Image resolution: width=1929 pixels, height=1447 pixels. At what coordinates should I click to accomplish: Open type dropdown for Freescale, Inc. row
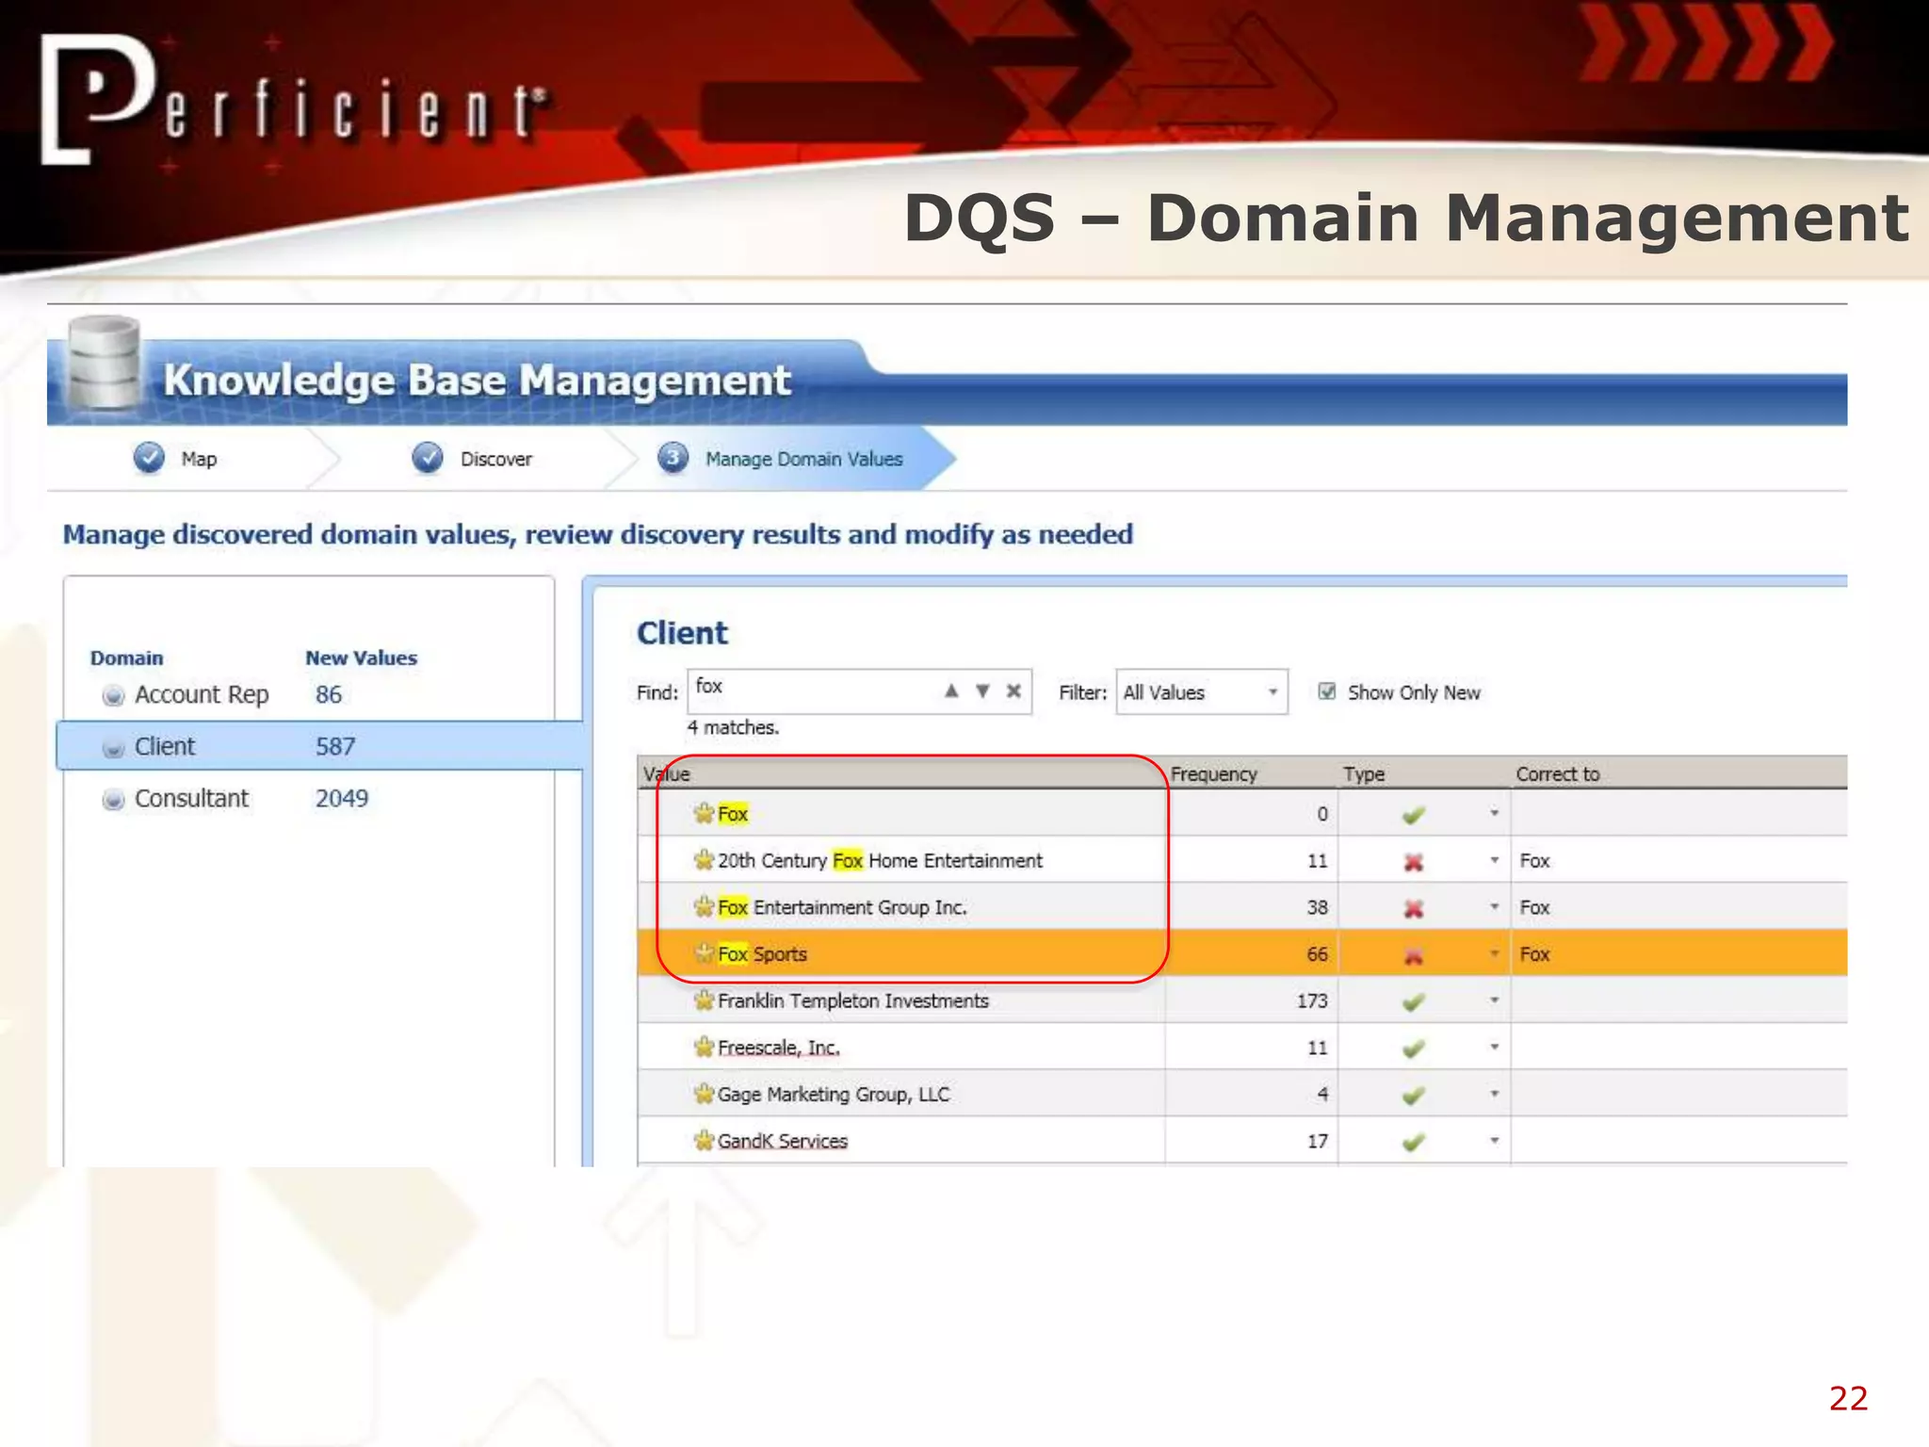tap(1495, 1048)
